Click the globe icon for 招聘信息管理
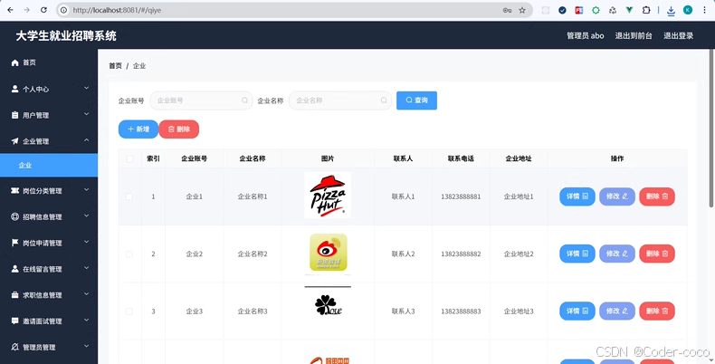 [15, 216]
